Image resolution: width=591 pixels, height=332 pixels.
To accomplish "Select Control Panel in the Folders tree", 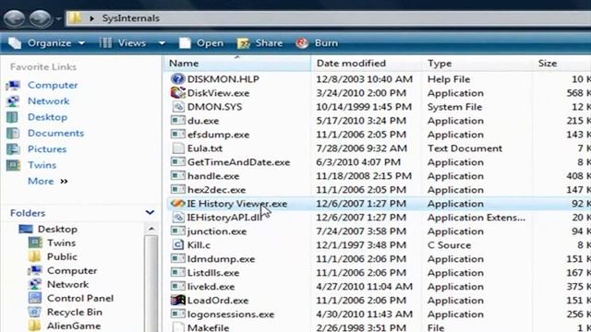I will [x=80, y=299].
